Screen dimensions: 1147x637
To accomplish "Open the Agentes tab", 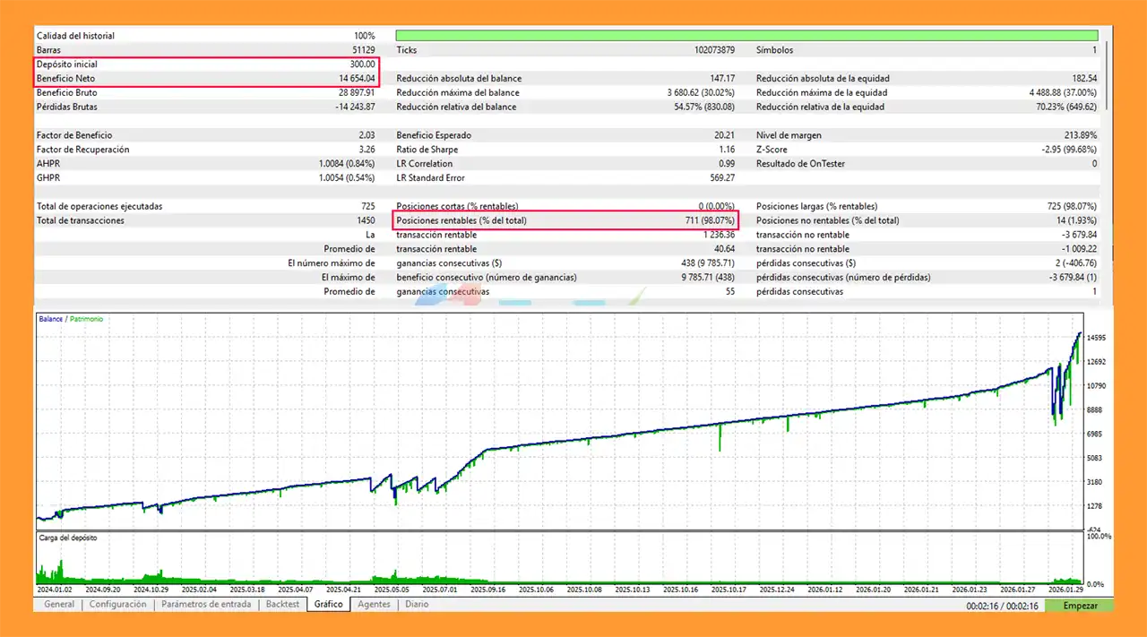I will (374, 605).
